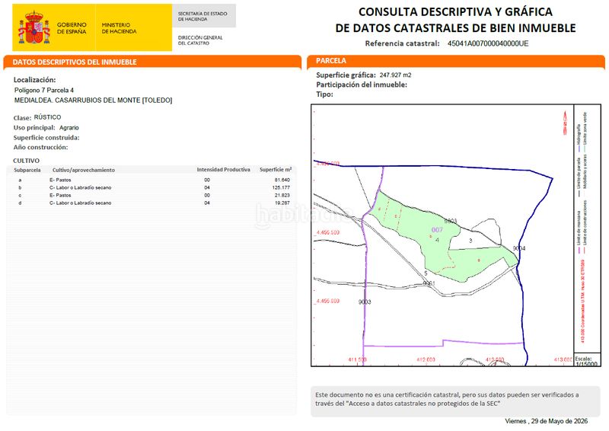Click the purple '007' polygon label on map
This screenshot has width=609, height=431.
pos(437,230)
